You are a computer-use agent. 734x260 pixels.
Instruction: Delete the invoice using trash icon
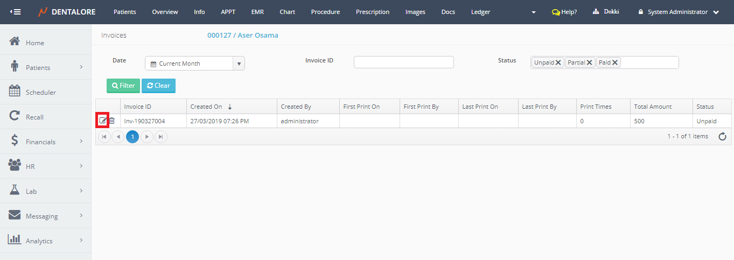(x=112, y=121)
